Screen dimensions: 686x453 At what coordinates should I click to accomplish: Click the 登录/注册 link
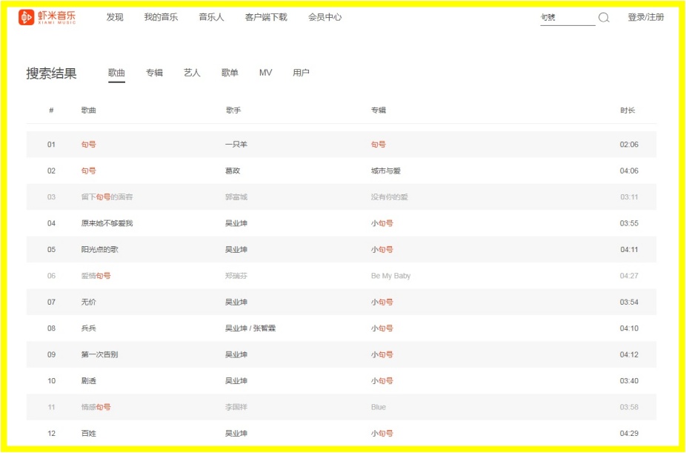[x=645, y=17]
